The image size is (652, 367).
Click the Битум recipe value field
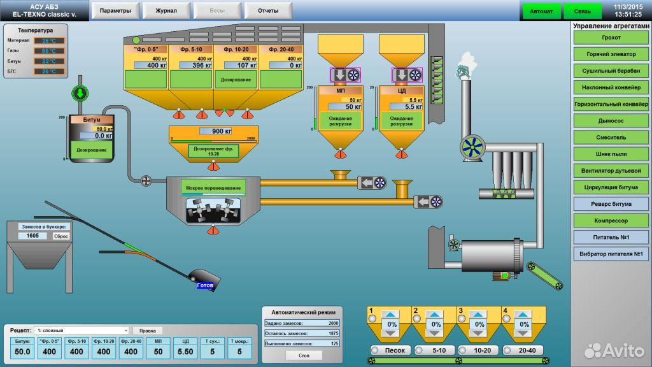pyautogui.click(x=23, y=351)
